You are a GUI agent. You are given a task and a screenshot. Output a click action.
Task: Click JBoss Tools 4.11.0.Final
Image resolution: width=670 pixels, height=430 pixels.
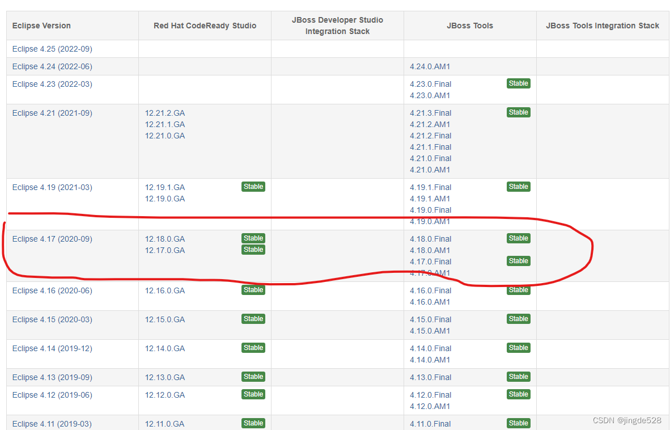[430, 424]
